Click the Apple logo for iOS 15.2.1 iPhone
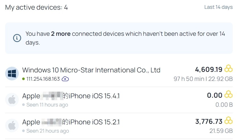The height and width of the screenshot is (140, 241). 12,126
